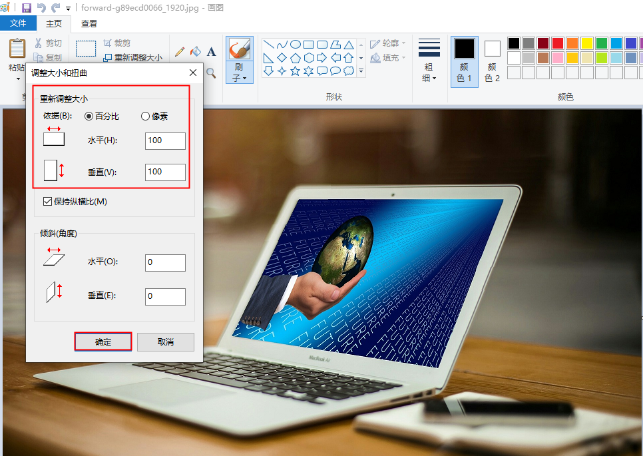Select the Triangle shape

[x=349, y=45]
